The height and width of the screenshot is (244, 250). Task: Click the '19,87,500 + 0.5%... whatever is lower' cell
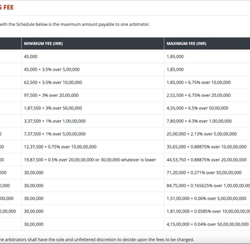pyautogui.click(x=93, y=159)
